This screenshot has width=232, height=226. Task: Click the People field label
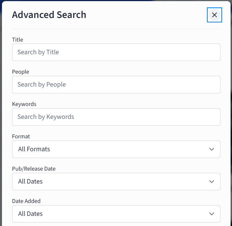pyautogui.click(x=20, y=72)
